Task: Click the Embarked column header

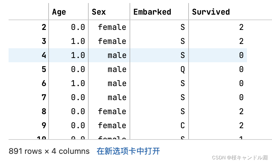Action: click(152, 12)
